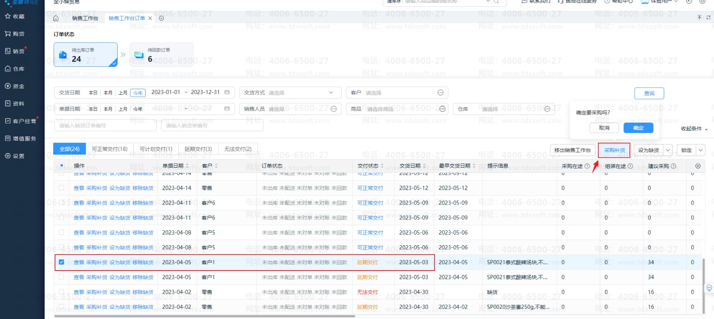
Task: Open the 交货日期 calendar picker icon
Action: pos(227,92)
